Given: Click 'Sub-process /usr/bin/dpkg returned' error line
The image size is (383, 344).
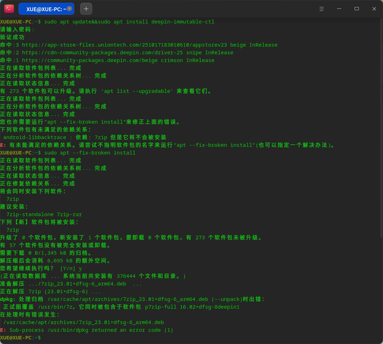Looking at the screenshot, I should (87, 330).
